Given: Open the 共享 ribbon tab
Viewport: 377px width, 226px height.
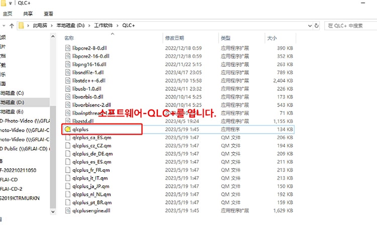Looking at the screenshot, I should tap(28, 14).
